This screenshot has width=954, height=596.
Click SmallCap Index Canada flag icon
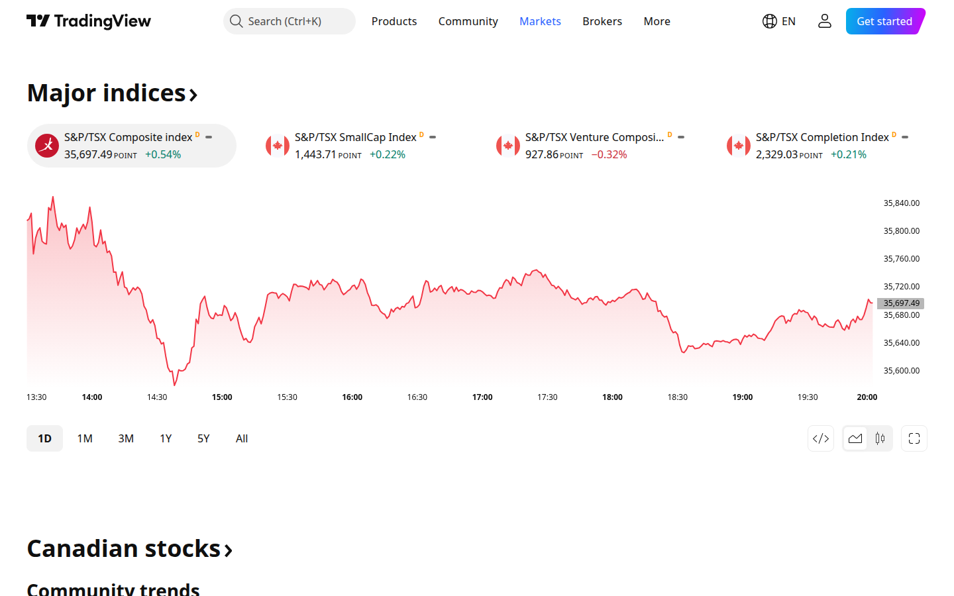point(278,146)
